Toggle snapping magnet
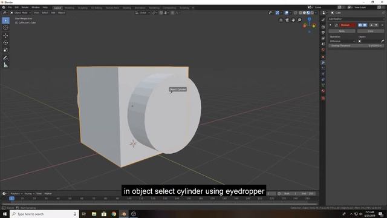 pyautogui.click(x=161, y=13)
